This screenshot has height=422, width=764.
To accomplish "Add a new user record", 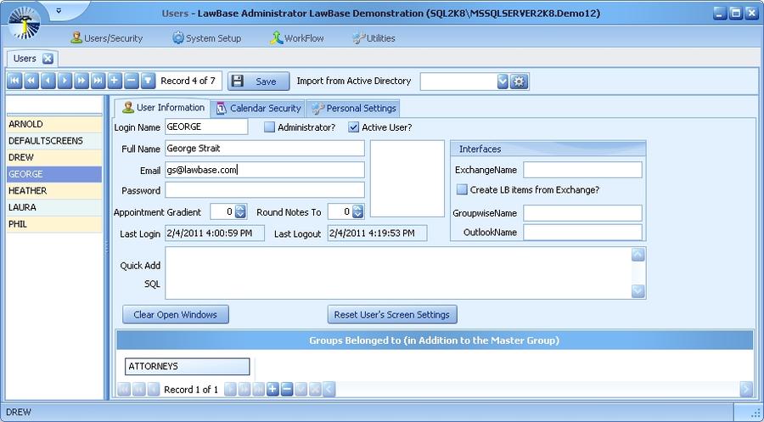I will [x=115, y=81].
